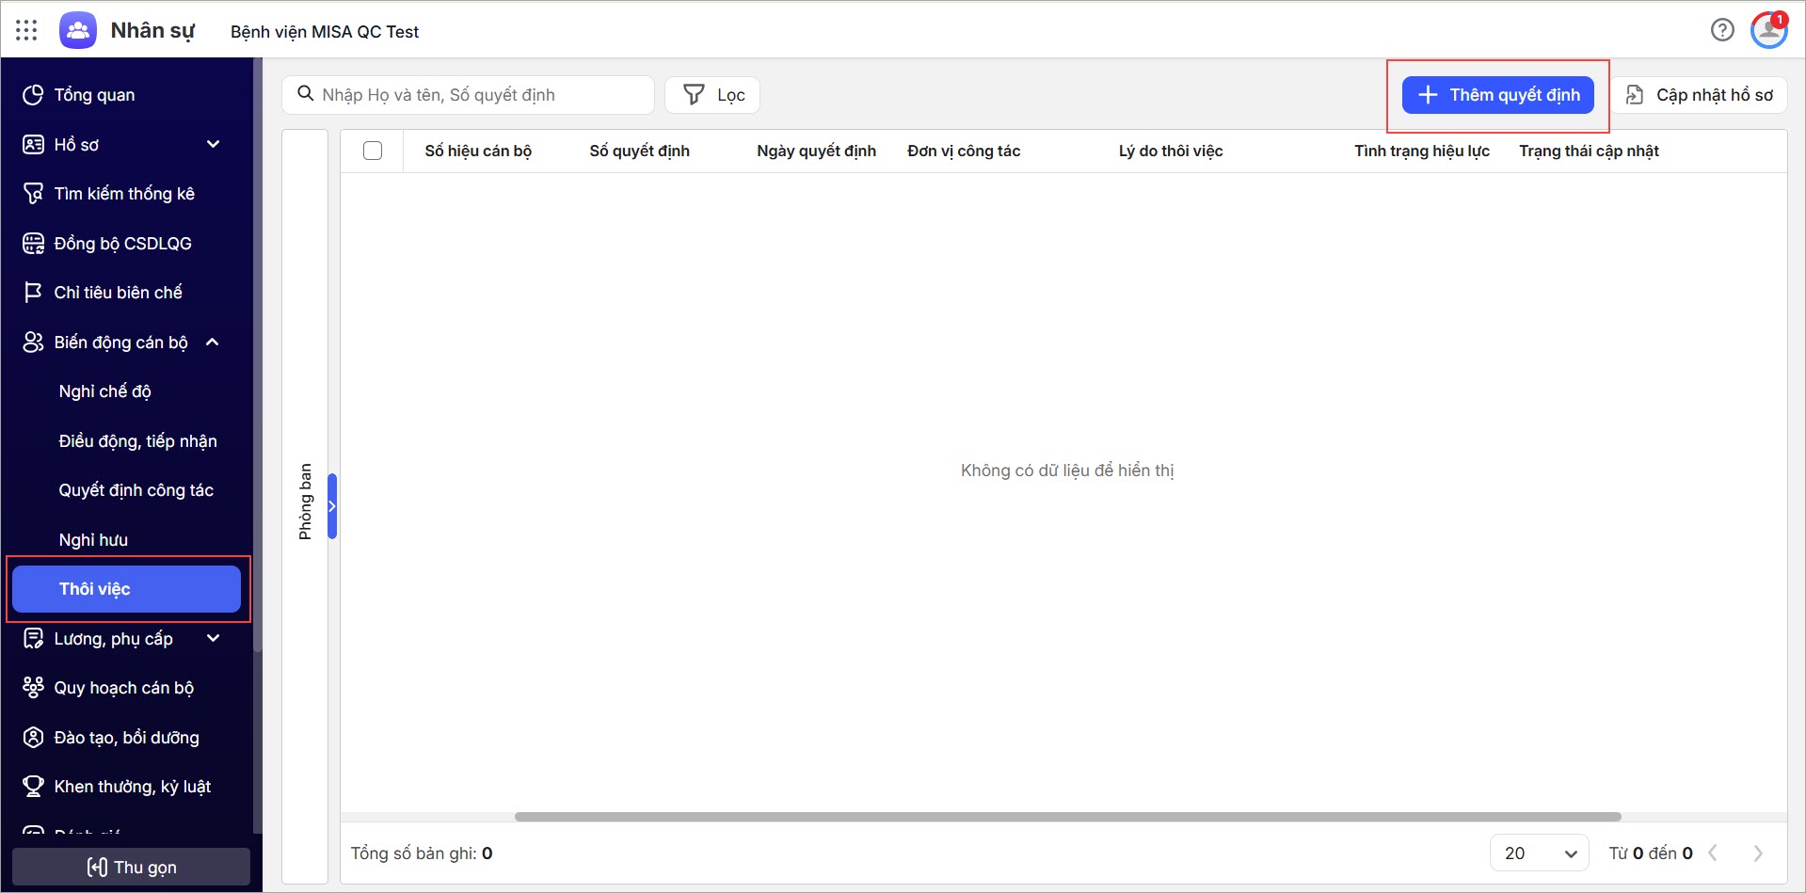Image resolution: width=1806 pixels, height=893 pixels.
Task: Click the Cập nhật hồ sơ button
Action: click(x=1700, y=95)
